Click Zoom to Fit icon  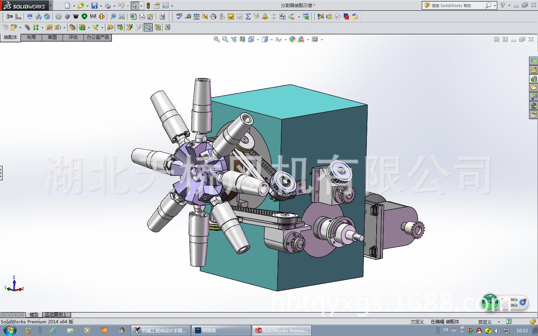coord(217,39)
